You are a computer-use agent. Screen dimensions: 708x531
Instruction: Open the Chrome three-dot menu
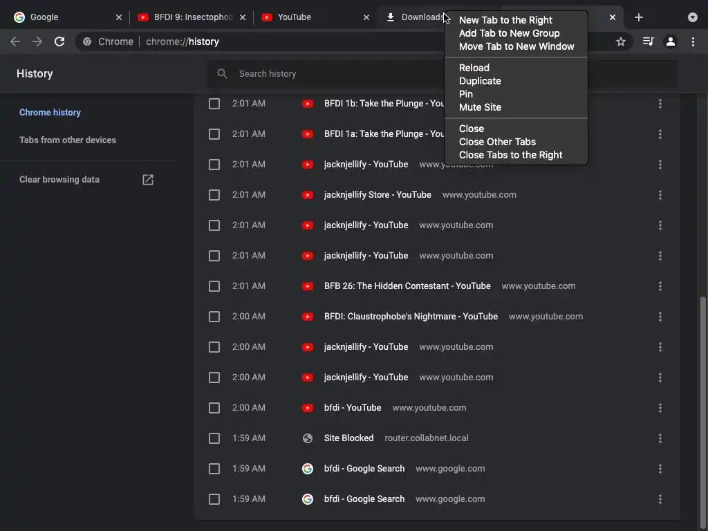click(x=693, y=41)
